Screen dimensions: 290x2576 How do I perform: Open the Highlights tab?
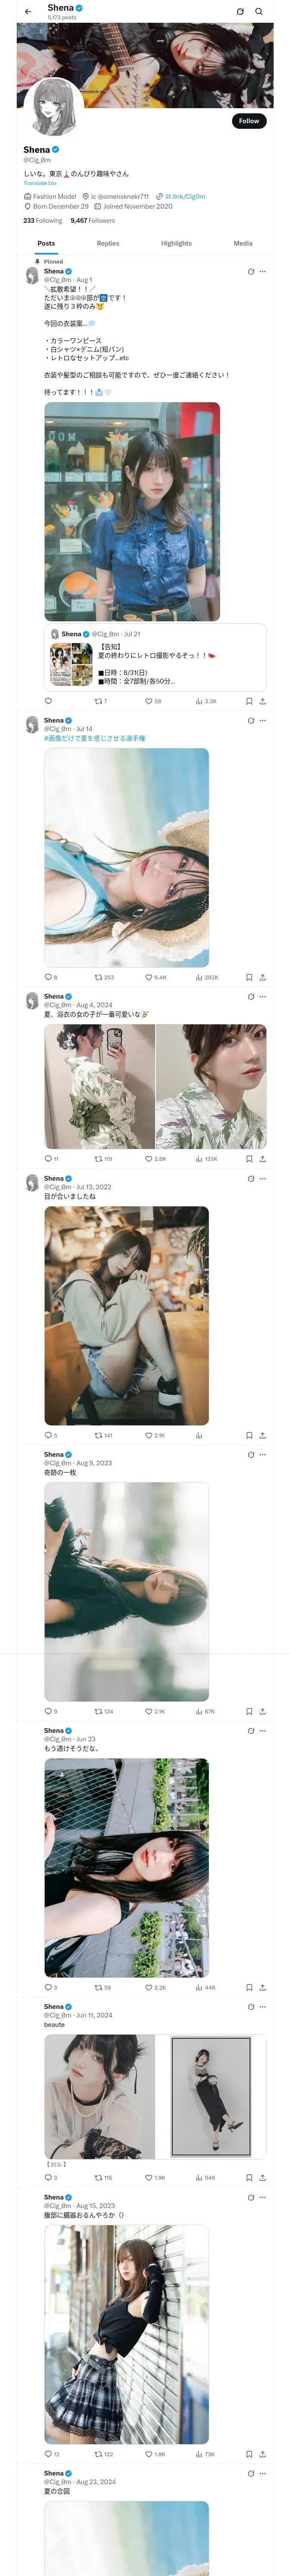pos(176,244)
